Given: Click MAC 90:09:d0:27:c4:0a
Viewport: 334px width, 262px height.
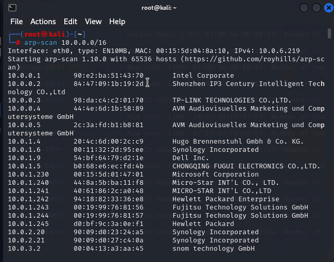Looking at the screenshot, I should tap(109, 240).
